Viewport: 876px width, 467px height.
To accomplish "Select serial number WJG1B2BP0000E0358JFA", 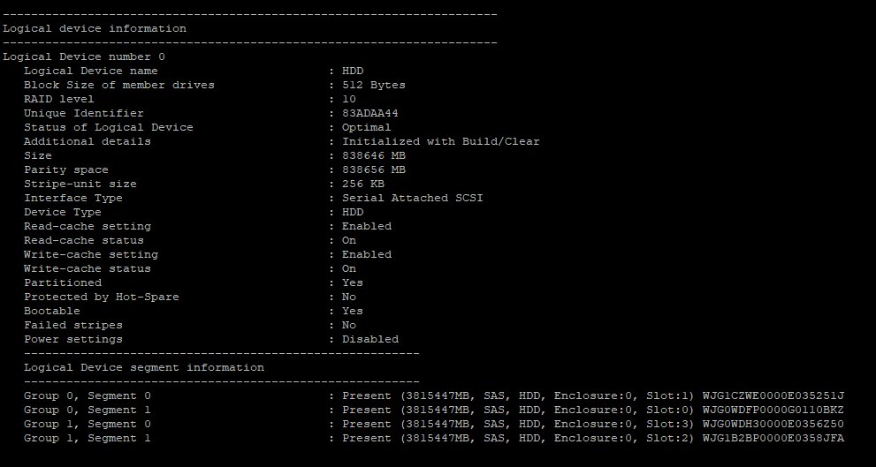I will [773, 438].
